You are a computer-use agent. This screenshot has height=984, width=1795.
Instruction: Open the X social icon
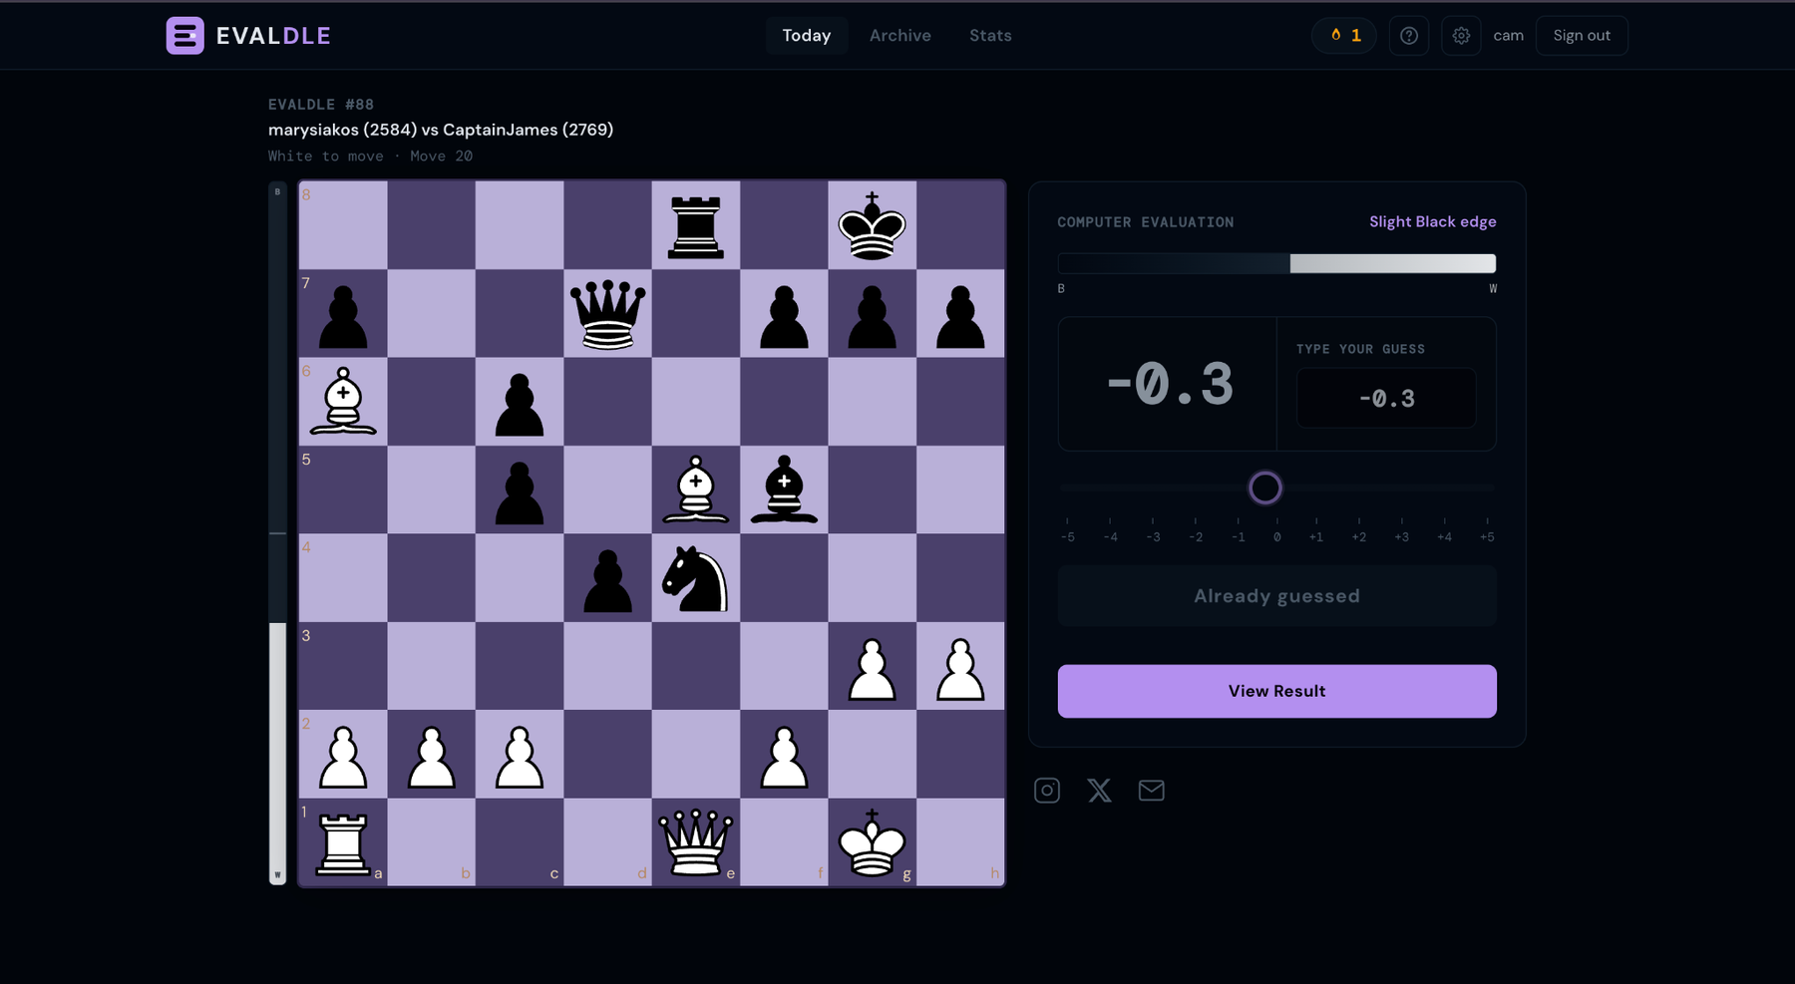[1099, 791]
